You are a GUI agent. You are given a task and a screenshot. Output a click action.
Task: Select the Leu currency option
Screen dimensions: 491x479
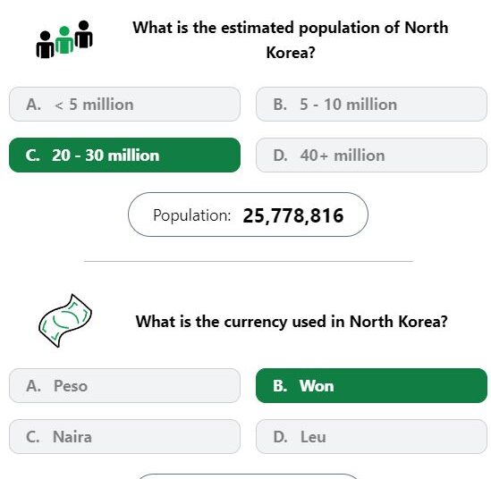pos(371,436)
